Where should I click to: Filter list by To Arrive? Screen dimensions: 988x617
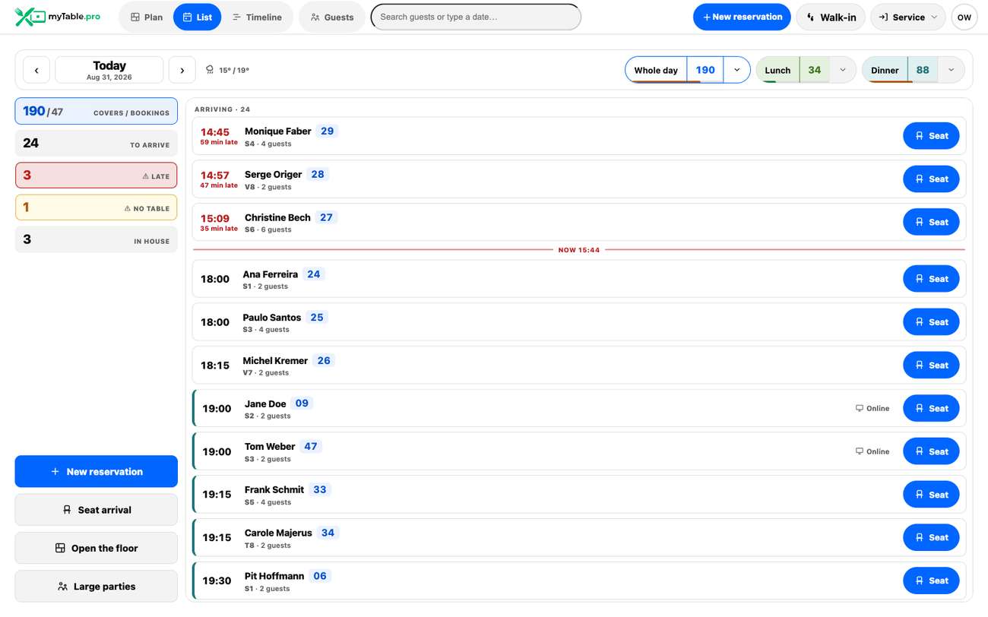coord(97,143)
